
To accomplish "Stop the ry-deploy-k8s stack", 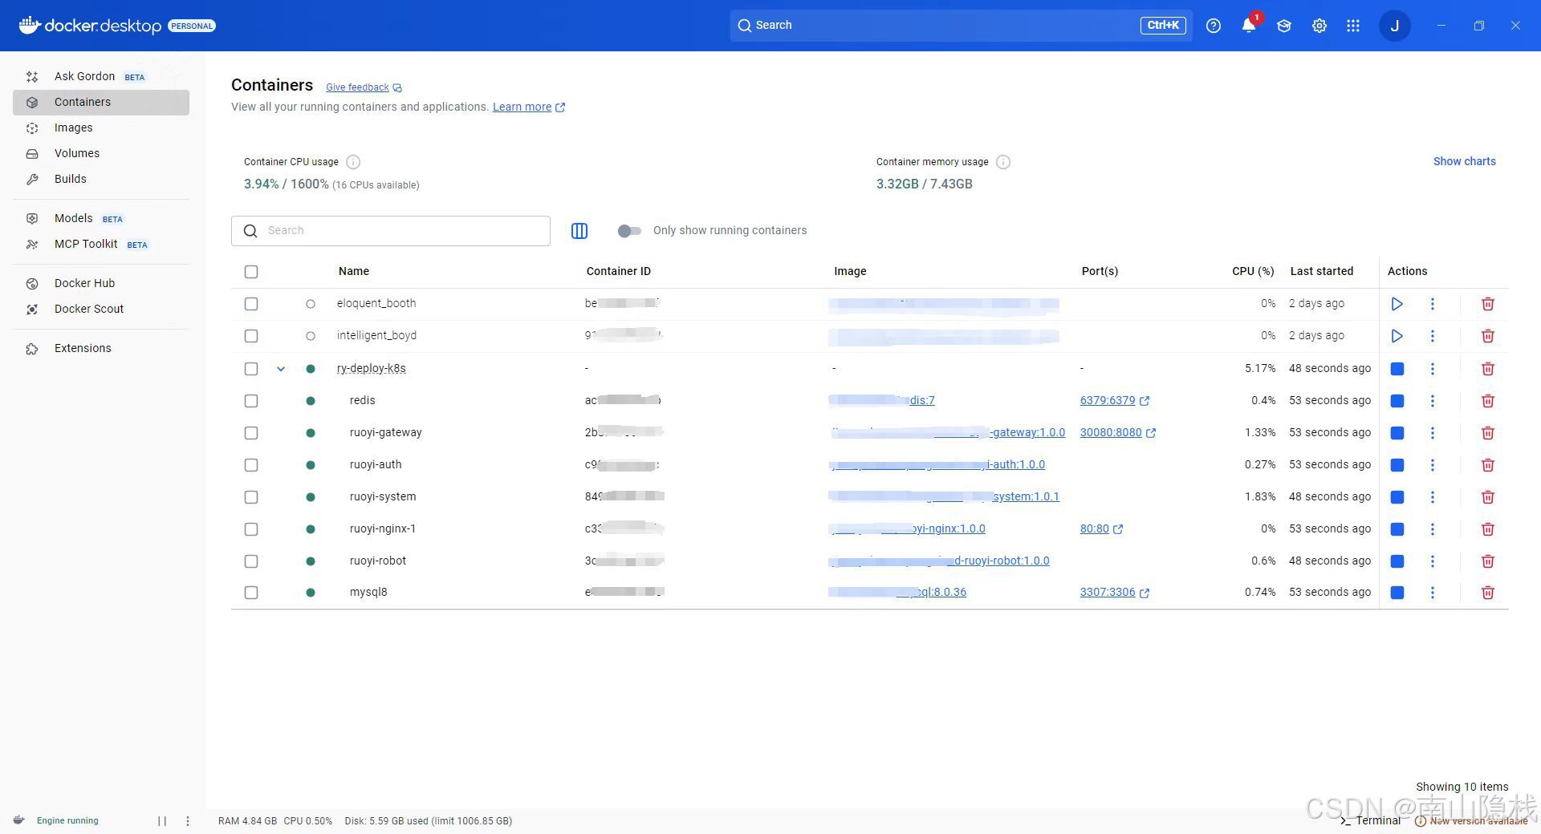I will point(1397,369).
